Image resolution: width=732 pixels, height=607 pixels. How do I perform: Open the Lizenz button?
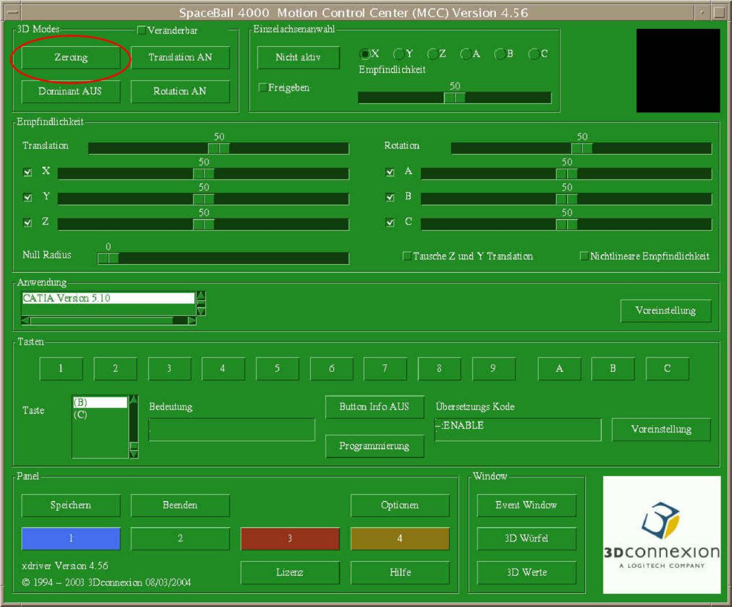pos(290,572)
